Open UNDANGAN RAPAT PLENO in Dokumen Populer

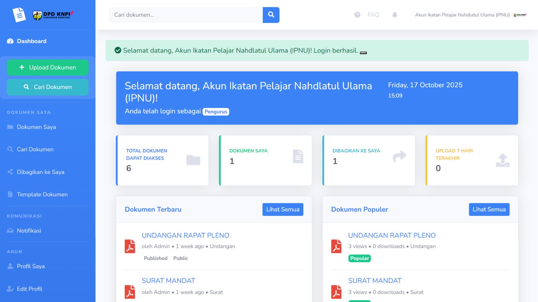click(x=392, y=235)
